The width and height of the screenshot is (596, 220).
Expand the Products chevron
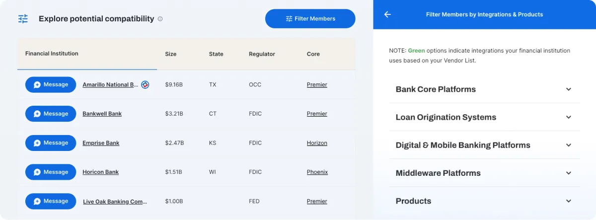569,201
